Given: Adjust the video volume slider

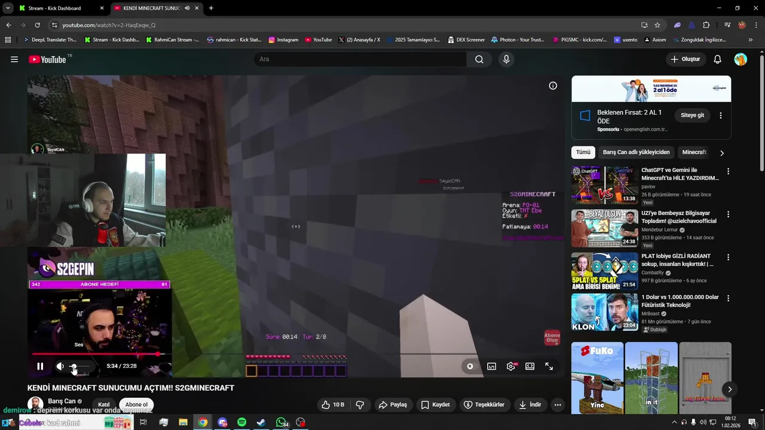Looking at the screenshot, I should click(80, 366).
